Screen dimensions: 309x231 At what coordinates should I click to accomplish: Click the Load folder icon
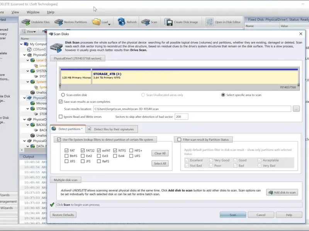tap(96, 22)
